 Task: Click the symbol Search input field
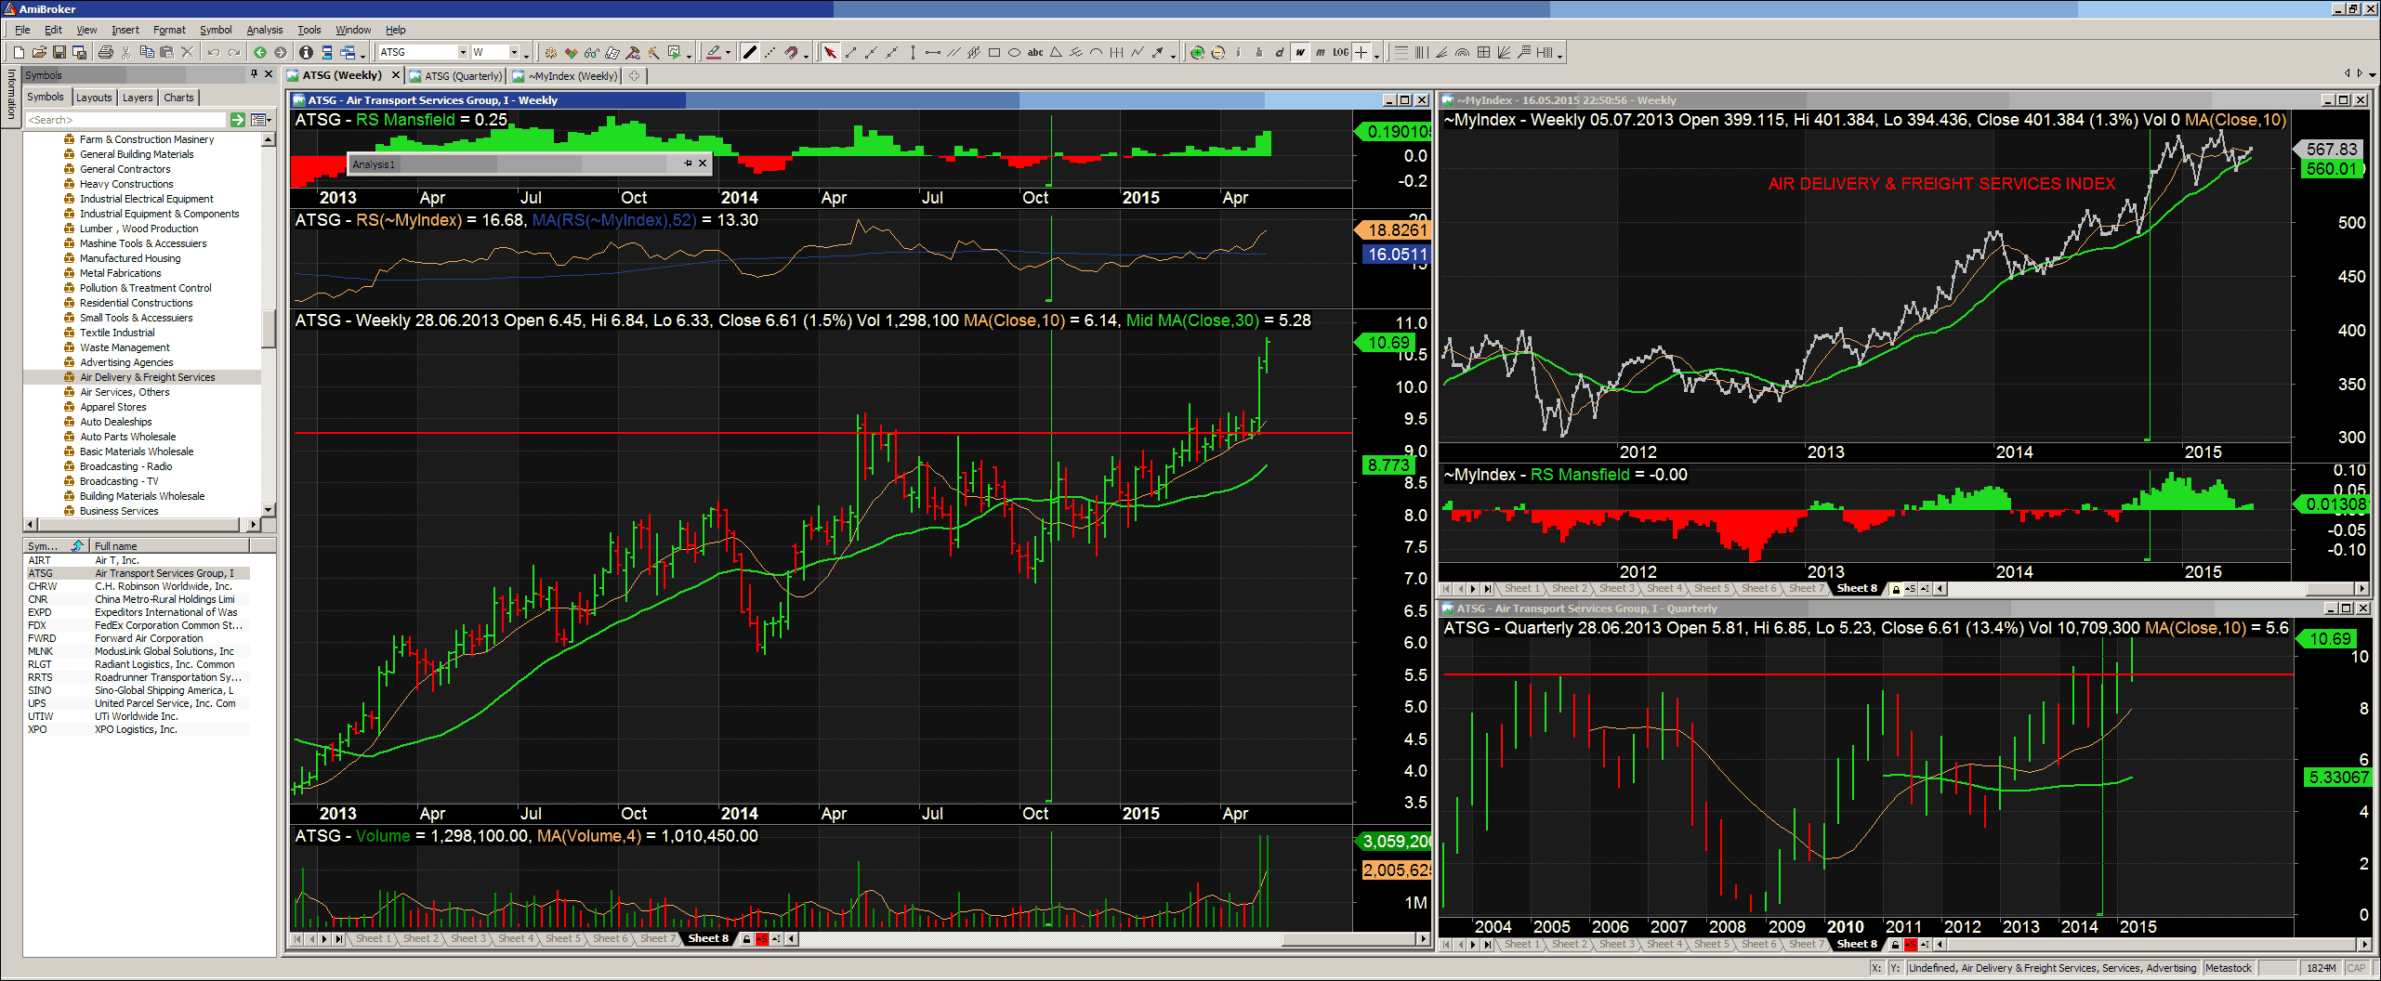click(x=125, y=120)
